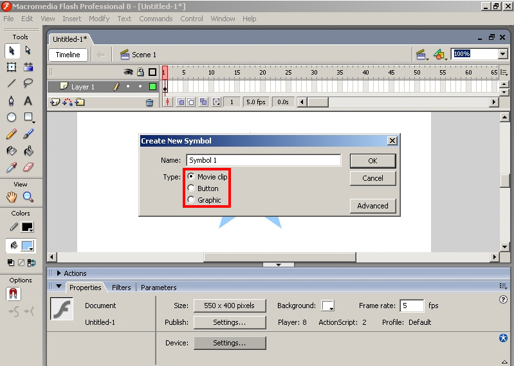This screenshot has width=514, height=366.
Task: Open the Properties panel options menu
Action: pos(503,286)
